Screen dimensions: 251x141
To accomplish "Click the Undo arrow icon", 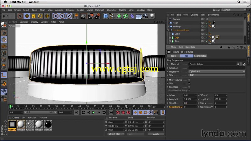I will point(5,16).
